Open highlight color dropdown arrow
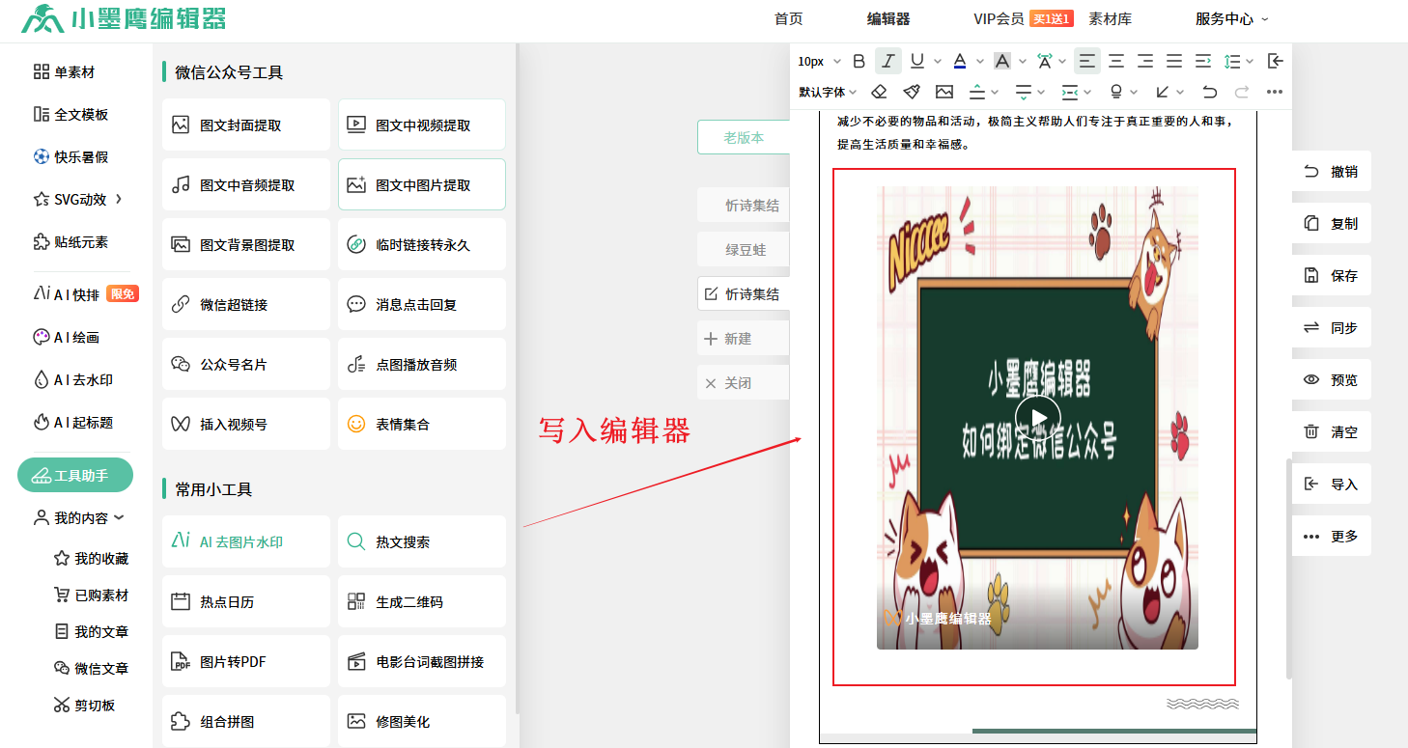1408x748 pixels. coord(1022,61)
